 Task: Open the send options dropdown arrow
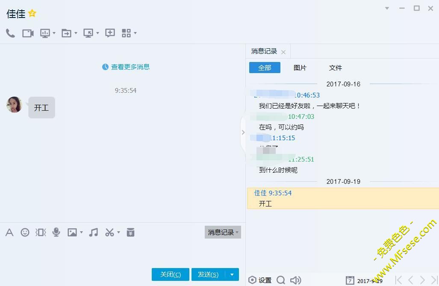pyautogui.click(x=232, y=274)
